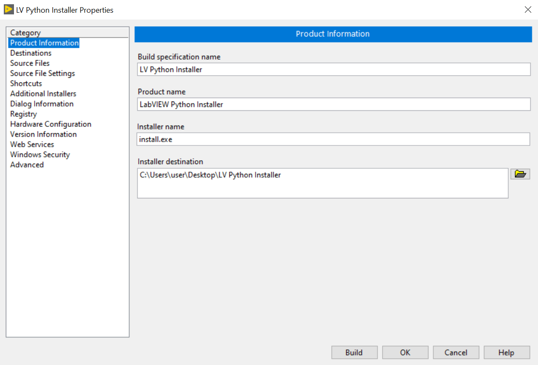Click the 'Installer name' label
538x365 pixels.
click(161, 126)
